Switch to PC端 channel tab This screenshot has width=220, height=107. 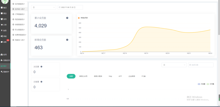(x=144, y=76)
